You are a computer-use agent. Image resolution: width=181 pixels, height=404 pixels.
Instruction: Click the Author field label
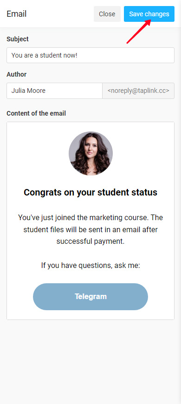coord(17,74)
